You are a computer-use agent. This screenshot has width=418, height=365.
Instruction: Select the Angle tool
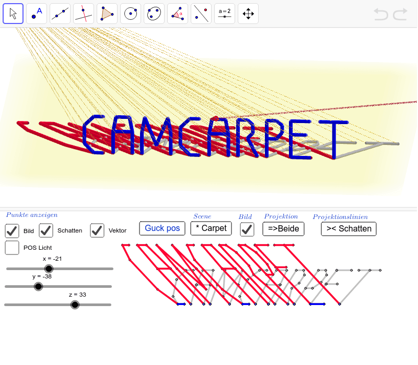[177, 13]
